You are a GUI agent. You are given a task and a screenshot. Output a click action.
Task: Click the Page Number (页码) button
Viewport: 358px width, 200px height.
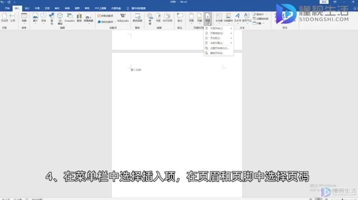207,18
